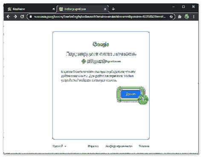Open the Условия footer link
202x157 pixels.
[x=144, y=146]
